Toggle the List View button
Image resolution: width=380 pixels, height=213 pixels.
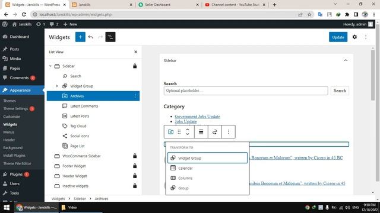(110, 37)
